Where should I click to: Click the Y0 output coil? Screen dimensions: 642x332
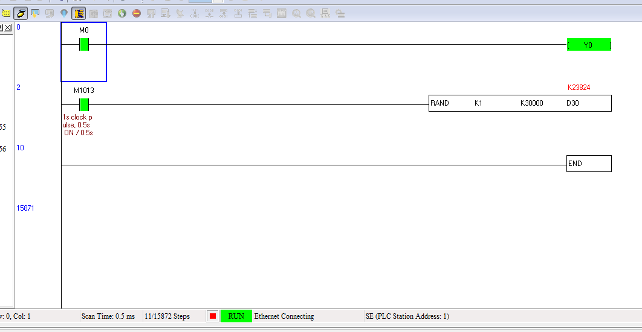click(x=589, y=45)
